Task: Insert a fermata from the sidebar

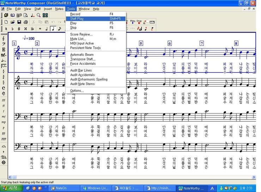Action: 4,147
